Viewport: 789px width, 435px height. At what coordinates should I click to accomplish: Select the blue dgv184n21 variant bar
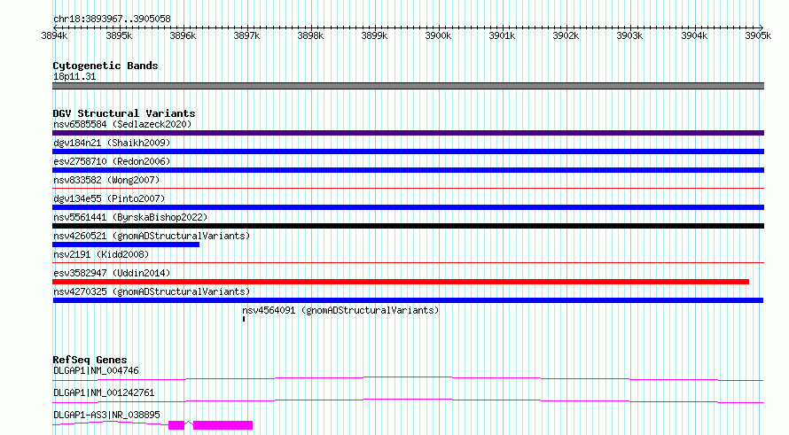pos(408,151)
